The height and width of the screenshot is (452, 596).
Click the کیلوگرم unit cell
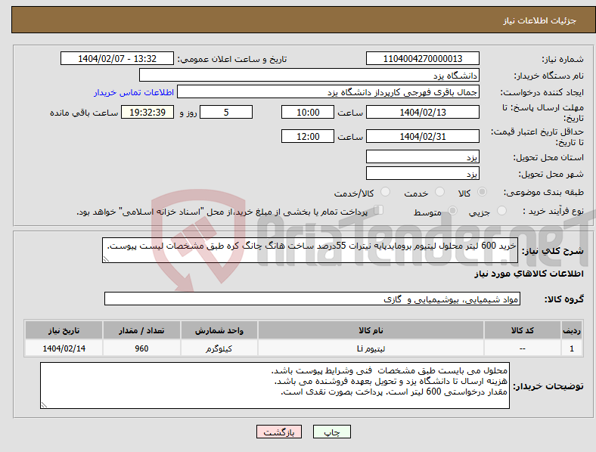point(219,348)
